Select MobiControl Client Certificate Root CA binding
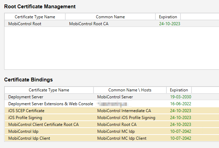Image resolution: width=219 pixels, height=148 pixels. click(43, 125)
